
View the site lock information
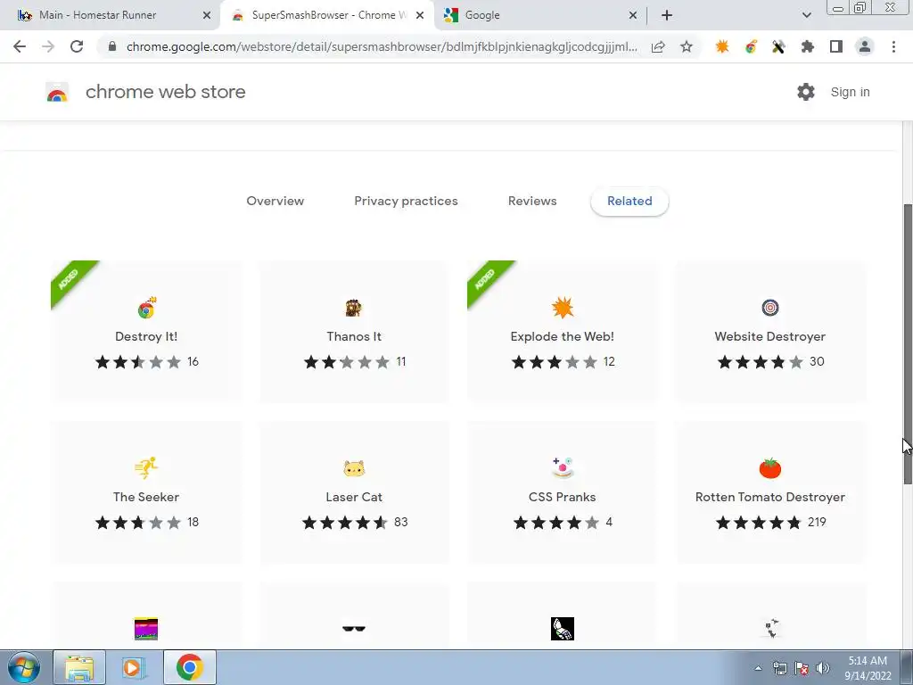pyautogui.click(x=112, y=46)
